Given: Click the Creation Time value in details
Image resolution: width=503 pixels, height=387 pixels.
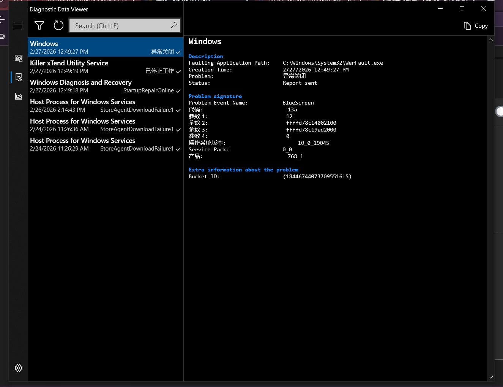Looking at the screenshot, I should (x=316, y=70).
